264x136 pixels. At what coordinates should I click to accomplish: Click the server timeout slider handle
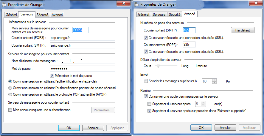tap(158, 66)
